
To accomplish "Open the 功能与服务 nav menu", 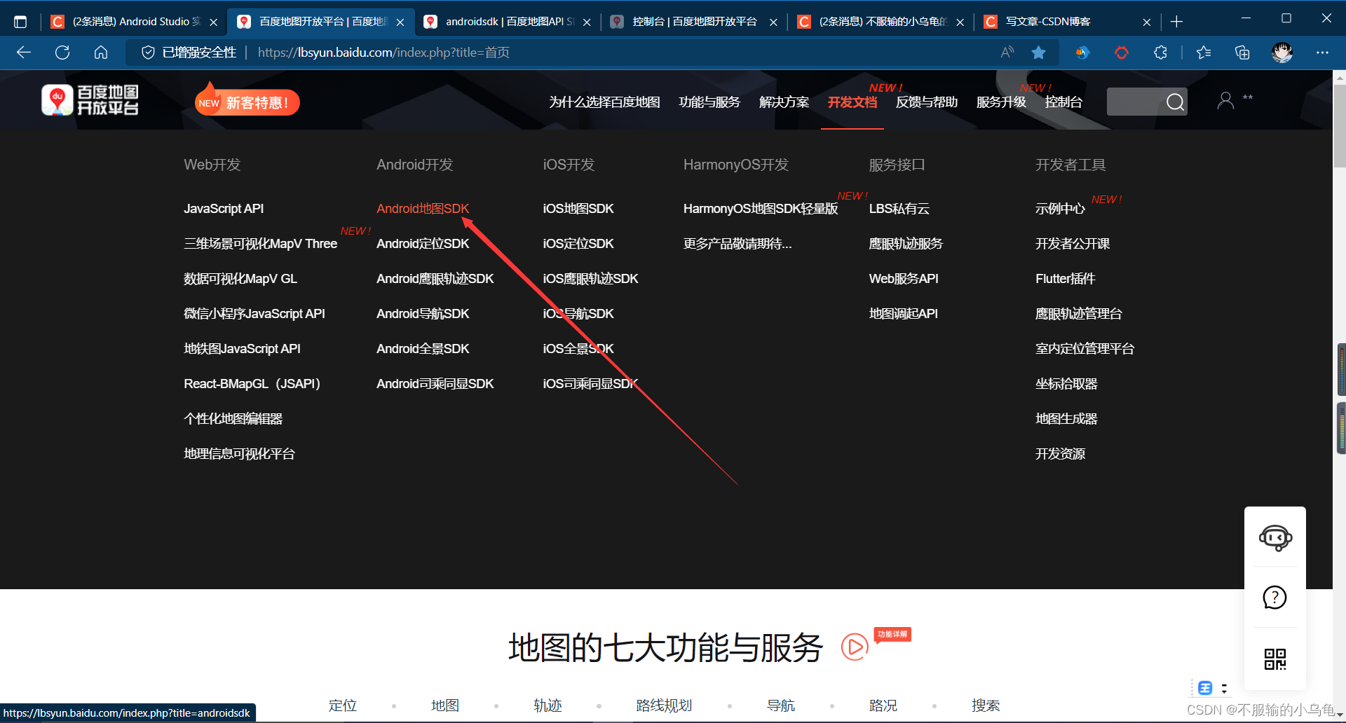I will (x=709, y=102).
